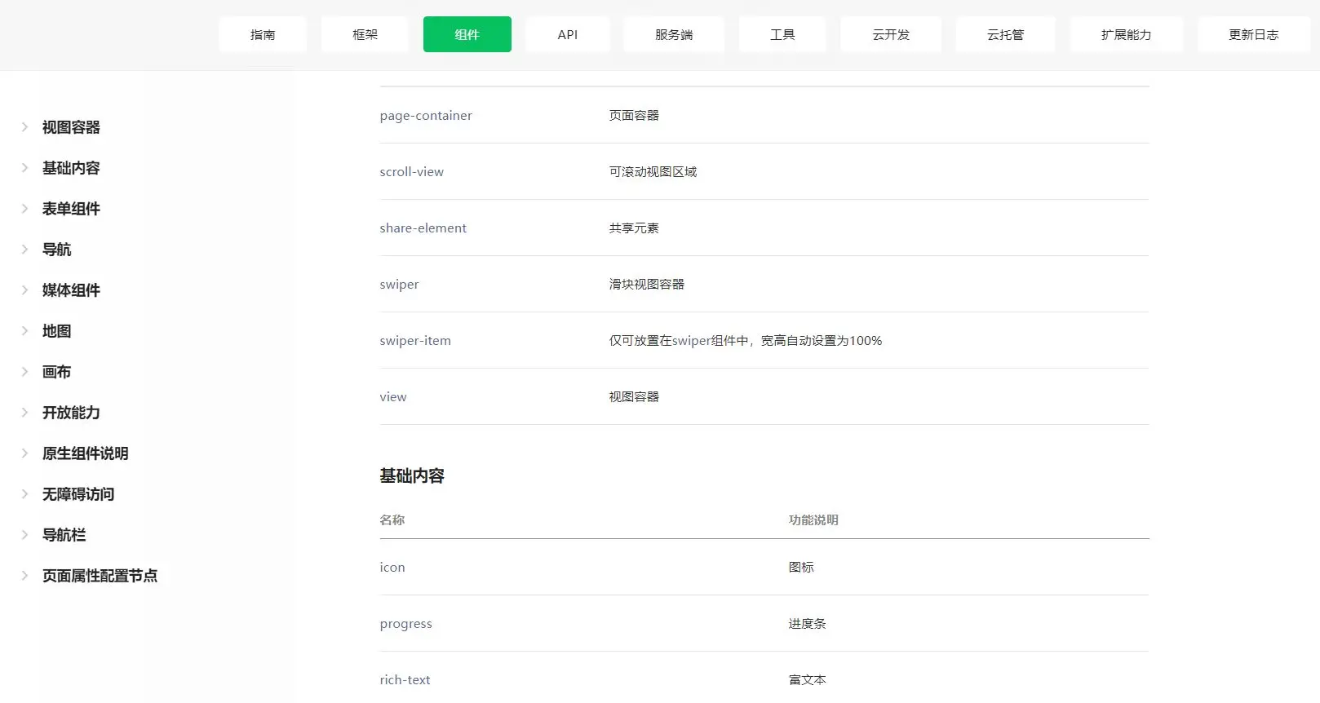This screenshot has width=1320, height=703.
Task: Open the scroll-view component link
Action: (x=411, y=172)
